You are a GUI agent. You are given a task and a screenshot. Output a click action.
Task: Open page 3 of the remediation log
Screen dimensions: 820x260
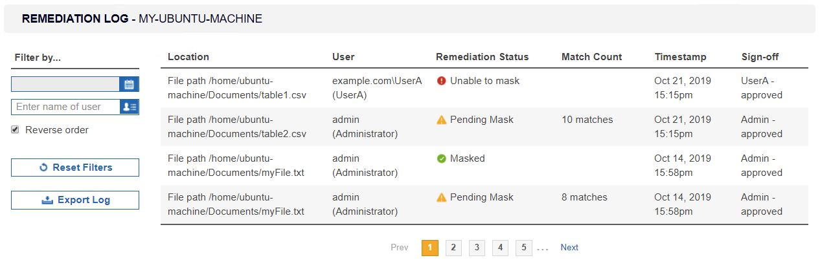(477, 248)
